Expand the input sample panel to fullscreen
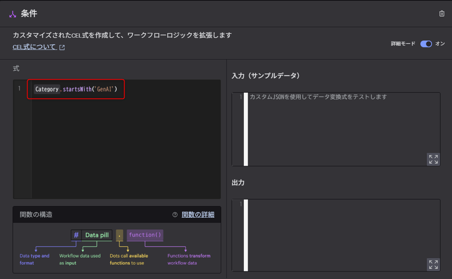Viewport: 452px width, 279px height. click(433, 159)
